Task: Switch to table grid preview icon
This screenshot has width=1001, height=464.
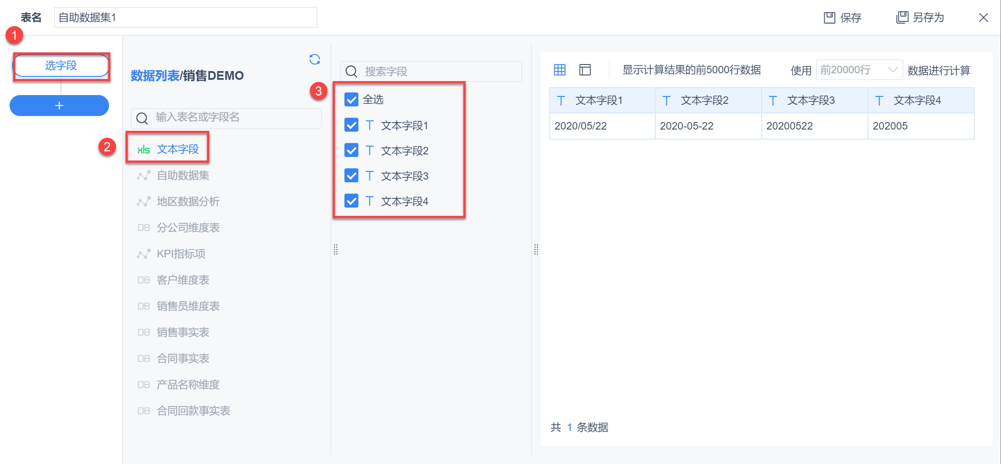Action: pyautogui.click(x=559, y=70)
